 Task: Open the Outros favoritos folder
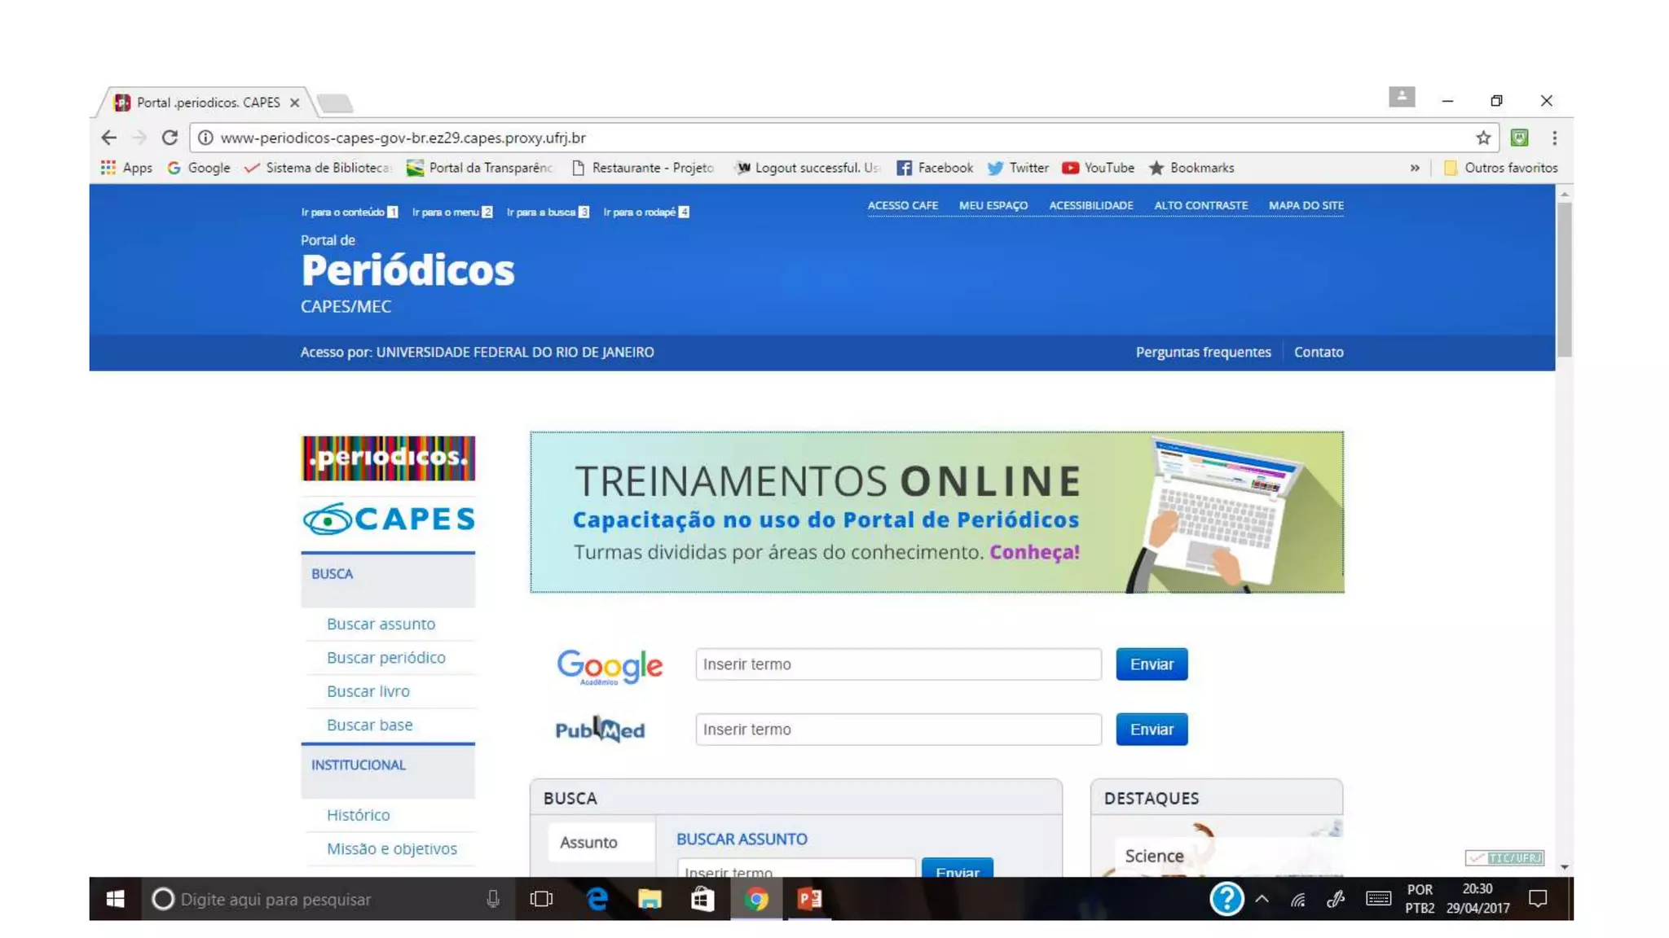(1500, 168)
